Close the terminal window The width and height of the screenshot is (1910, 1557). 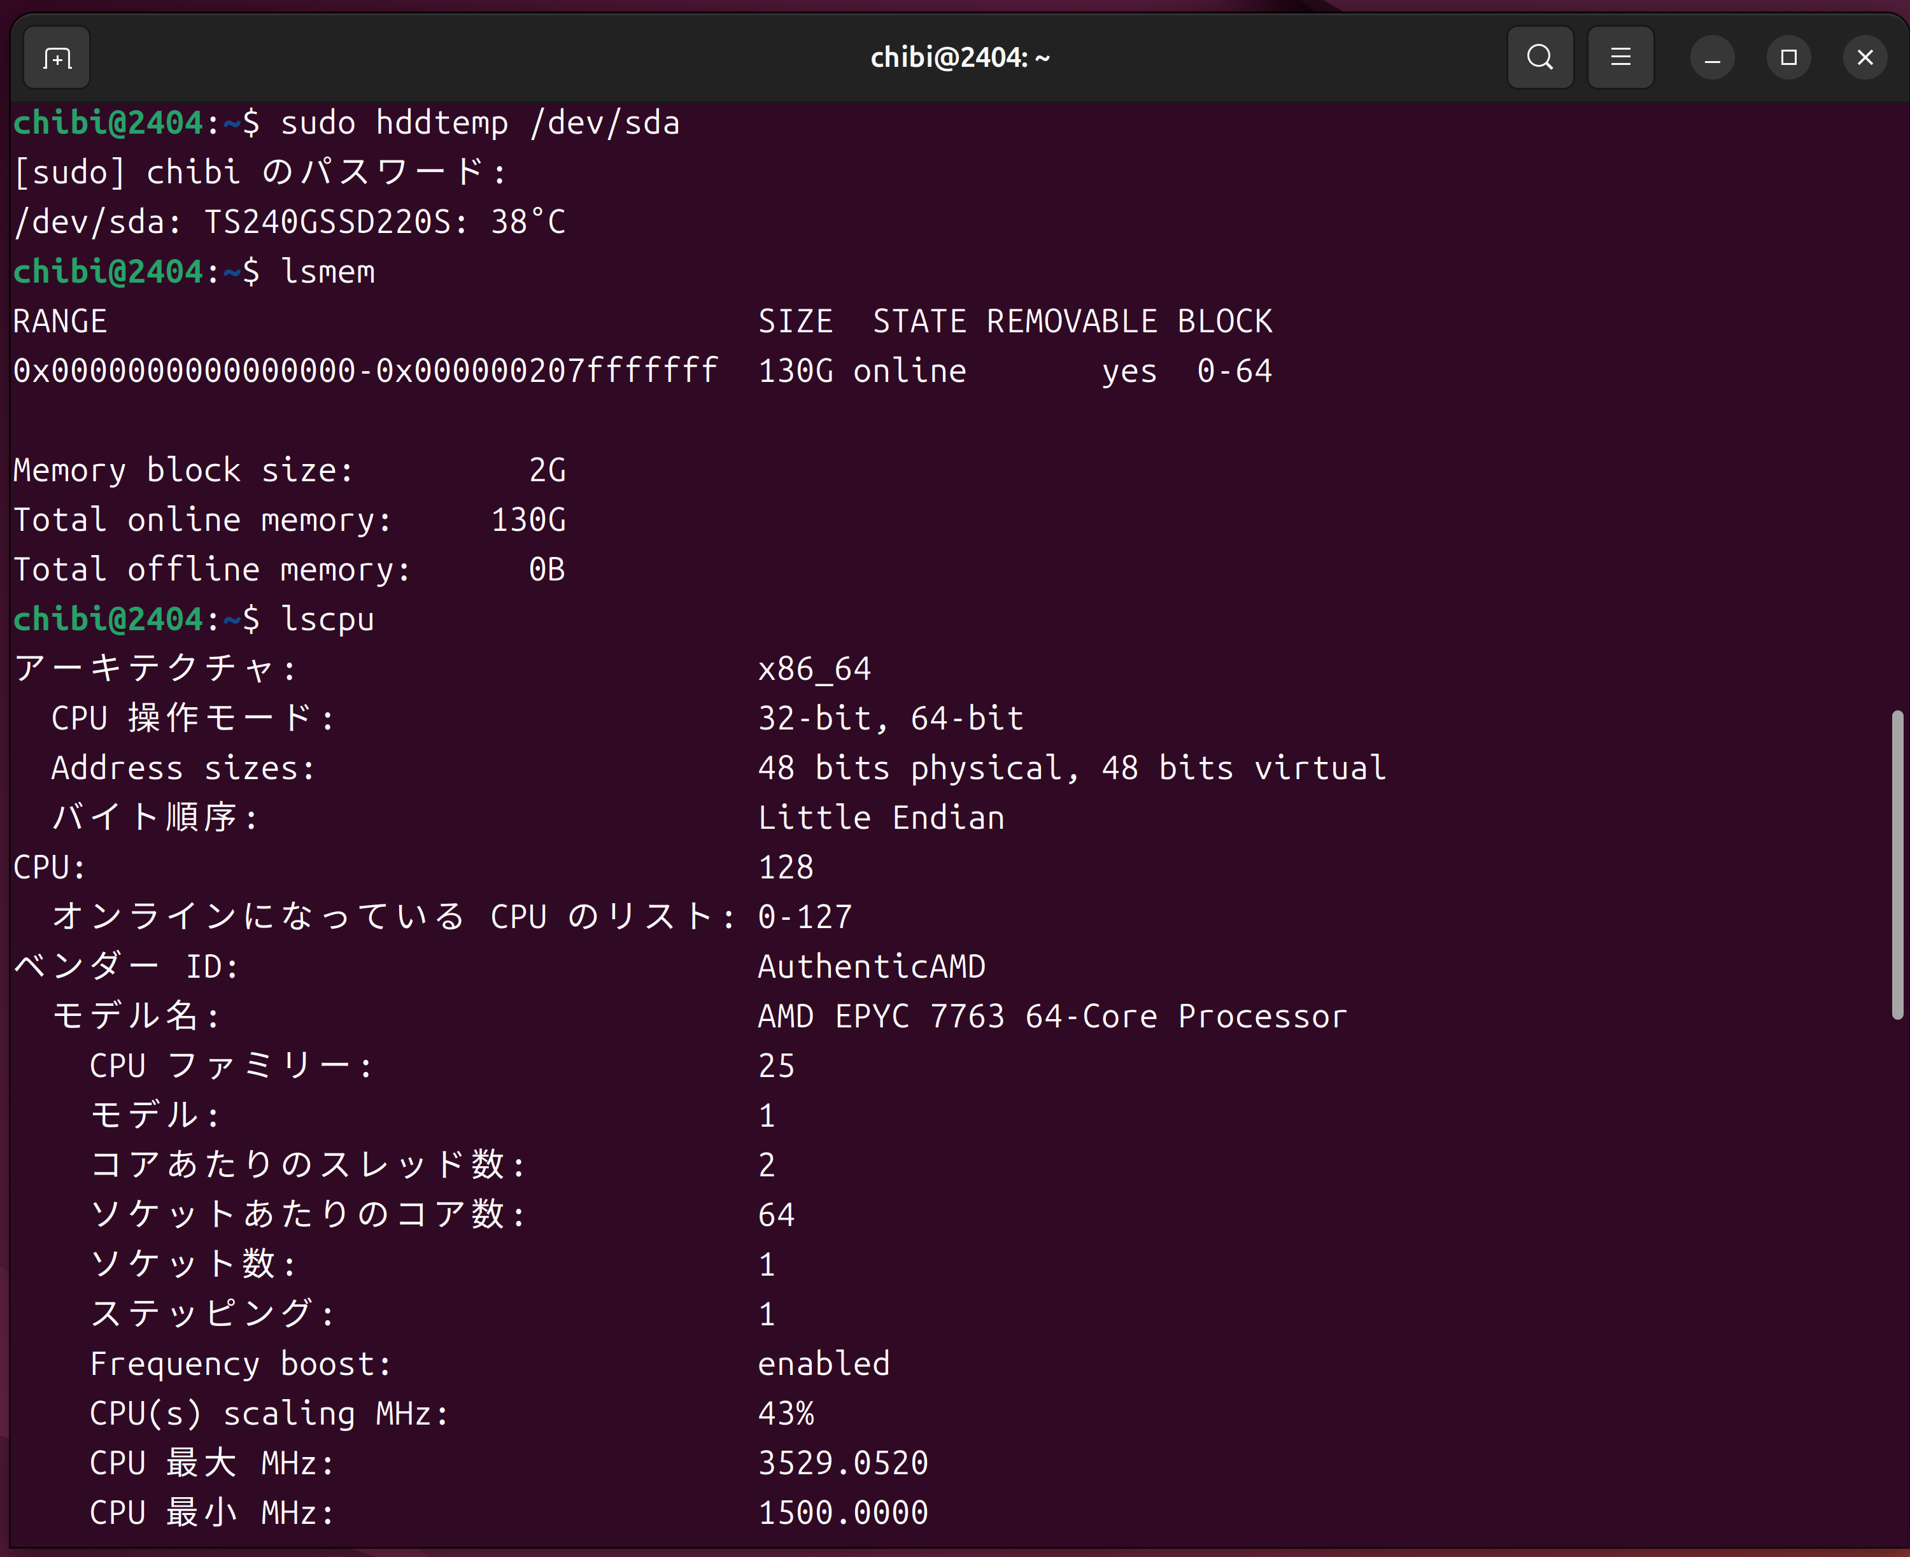1864,59
